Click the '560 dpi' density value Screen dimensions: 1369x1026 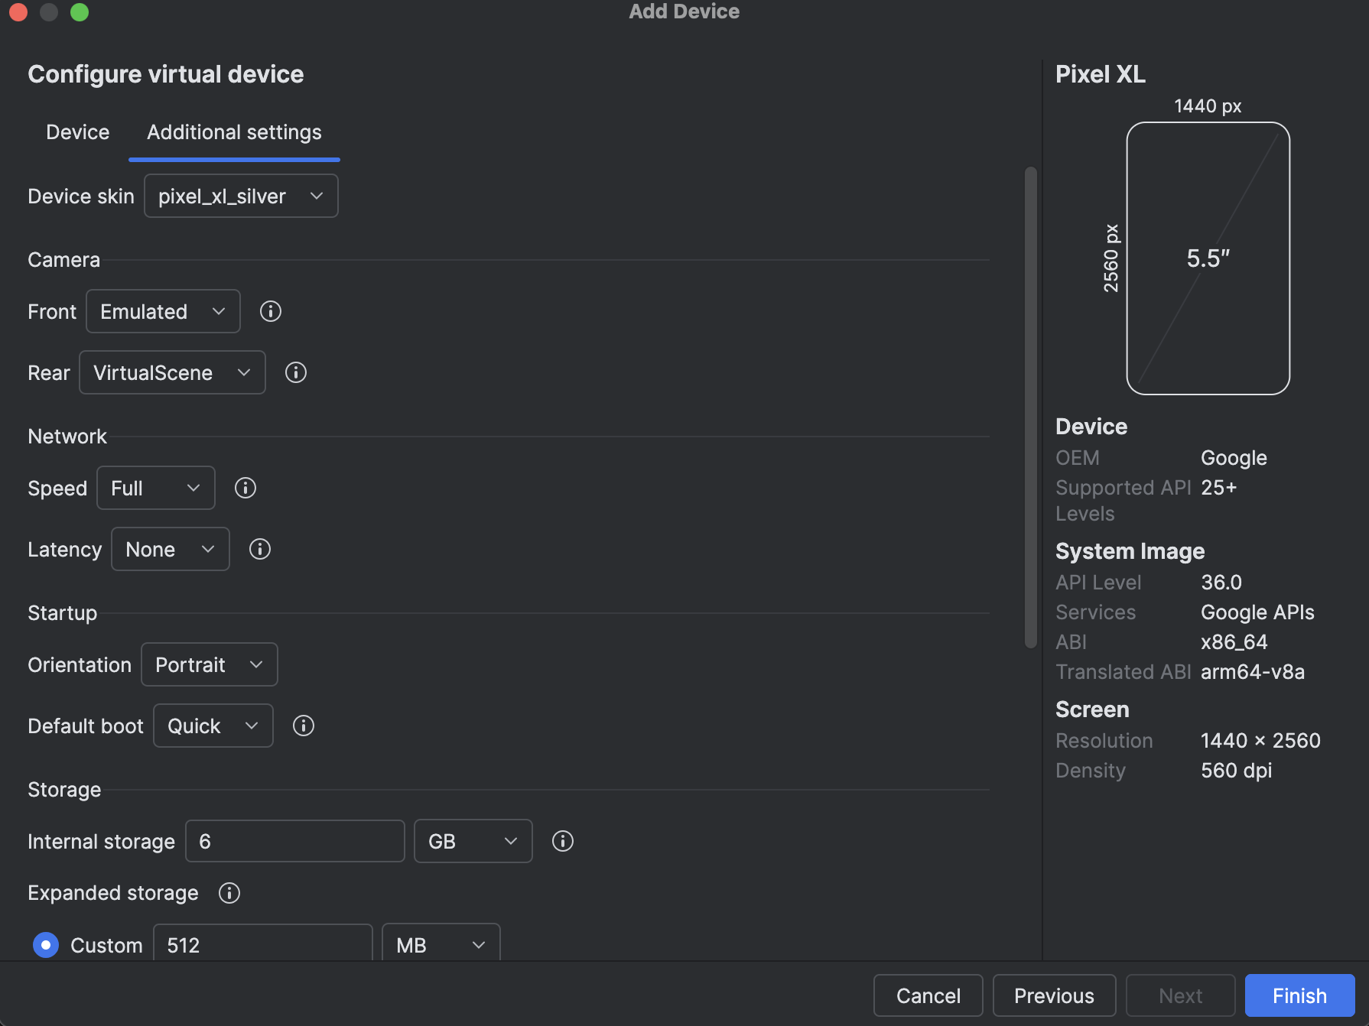(x=1237, y=771)
